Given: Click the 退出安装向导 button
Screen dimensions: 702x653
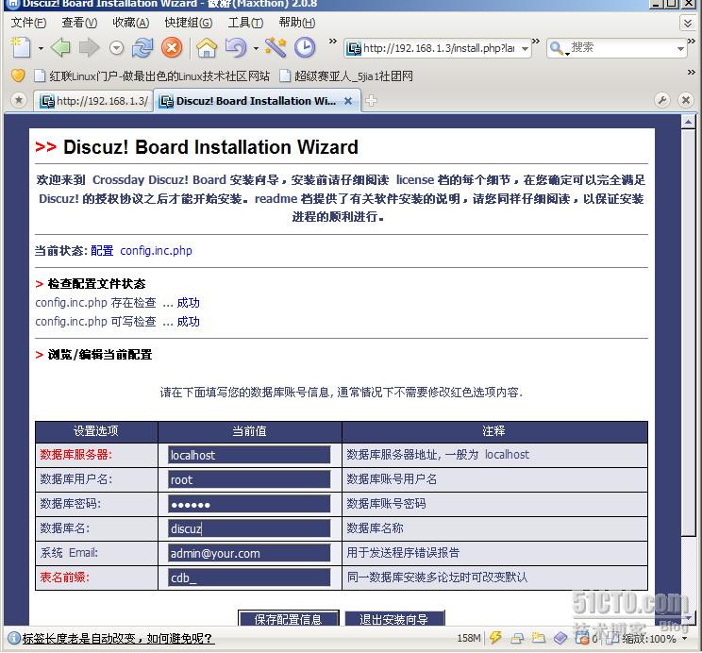Looking at the screenshot, I should coord(394,618).
